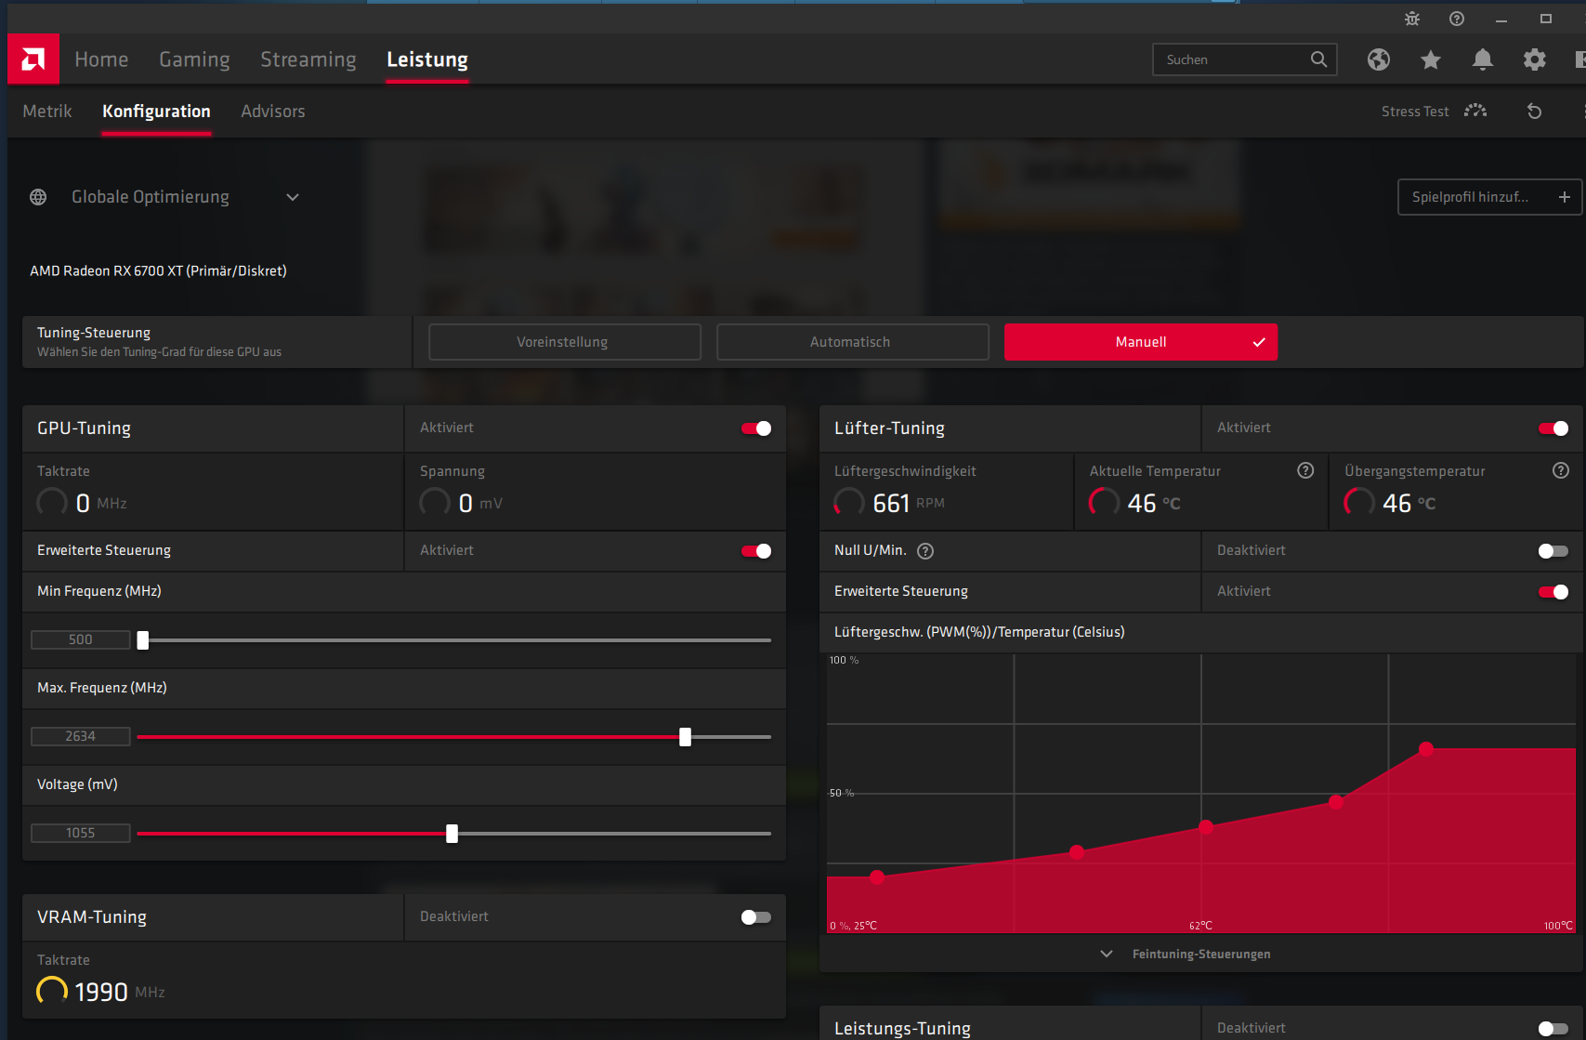Select the Leistung tab
Viewport: 1586px width, 1040px height.
pyautogui.click(x=427, y=59)
